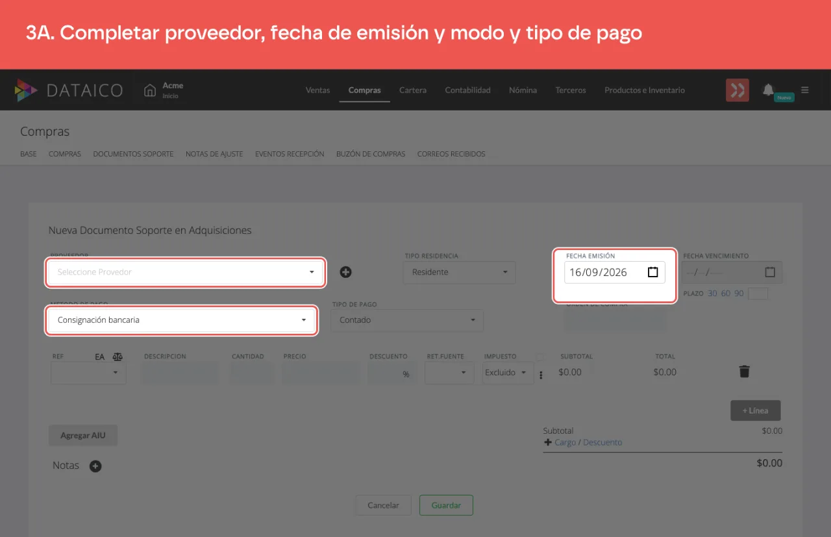Click the Cargo link

pos(565,442)
